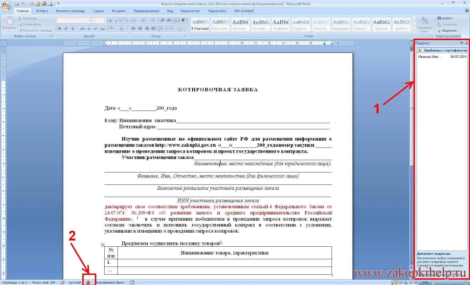Apply numbered list formatting
The width and height of the screenshot is (470, 285).
coord(144,20)
